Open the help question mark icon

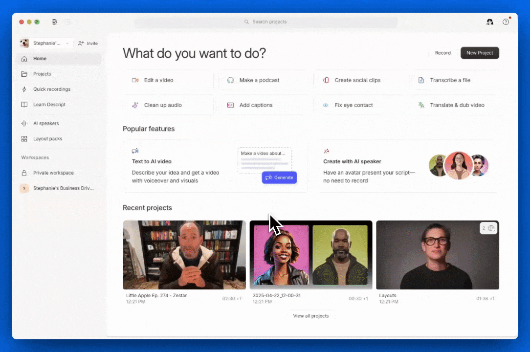506,22
